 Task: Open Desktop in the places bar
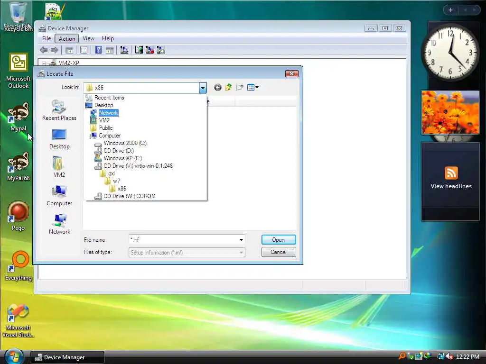pos(59,139)
